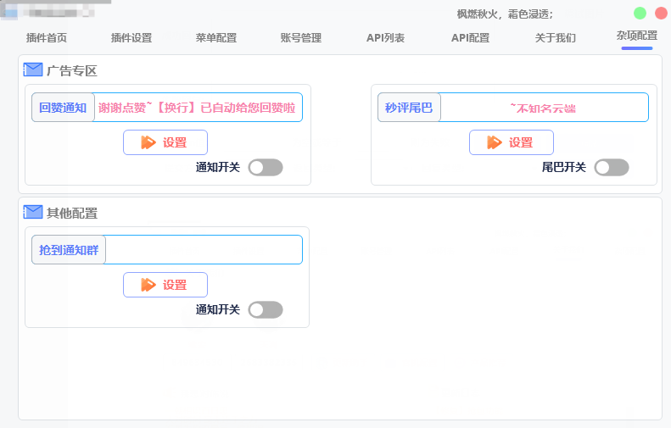
Task: Click the 广告专区 section heading
Action: [x=72, y=70]
